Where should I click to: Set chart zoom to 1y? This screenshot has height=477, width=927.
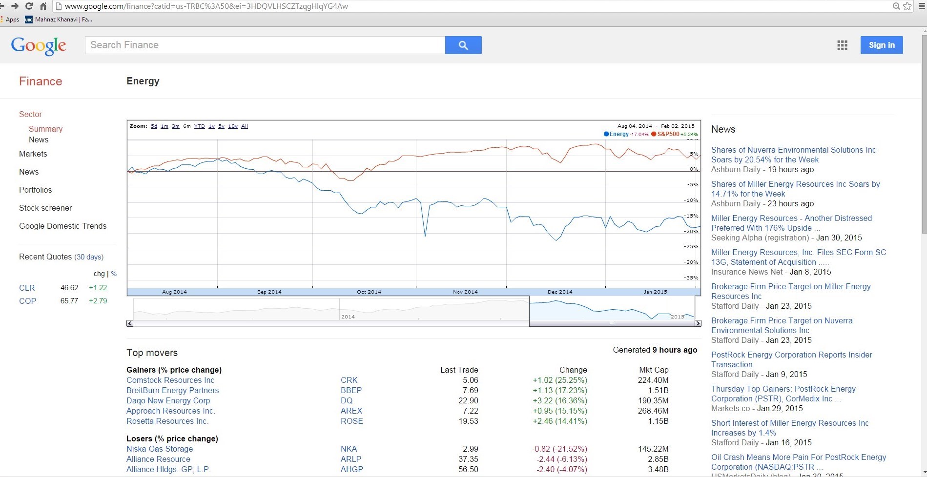[211, 126]
